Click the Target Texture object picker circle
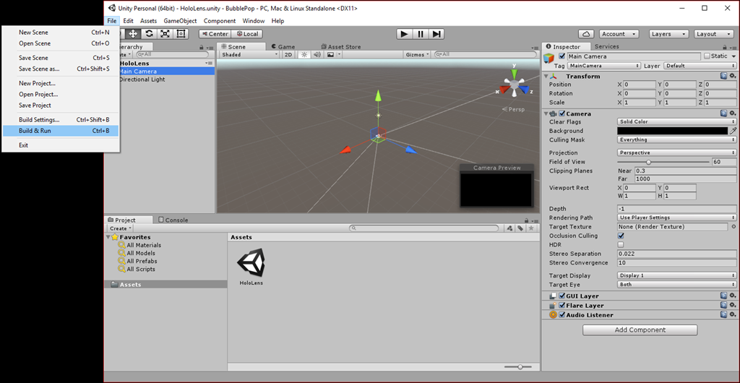 coord(733,227)
